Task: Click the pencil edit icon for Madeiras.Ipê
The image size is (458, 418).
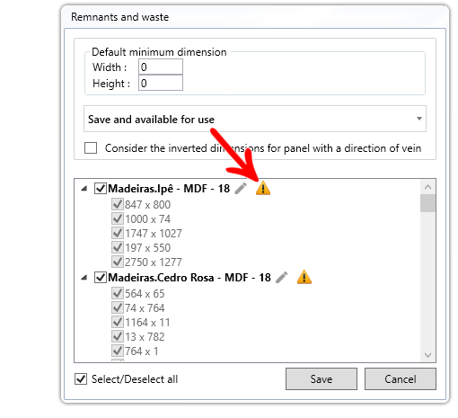Action: 241,189
